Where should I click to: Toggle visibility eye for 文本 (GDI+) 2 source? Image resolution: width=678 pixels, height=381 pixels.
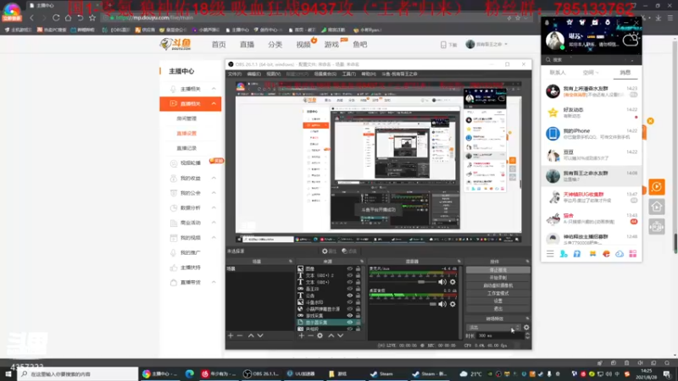click(350, 275)
